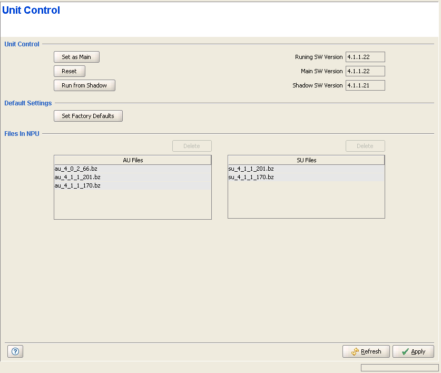Select su_4_1_1_201.bz in SU Files
This screenshot has width=441, height=373.
251,169
